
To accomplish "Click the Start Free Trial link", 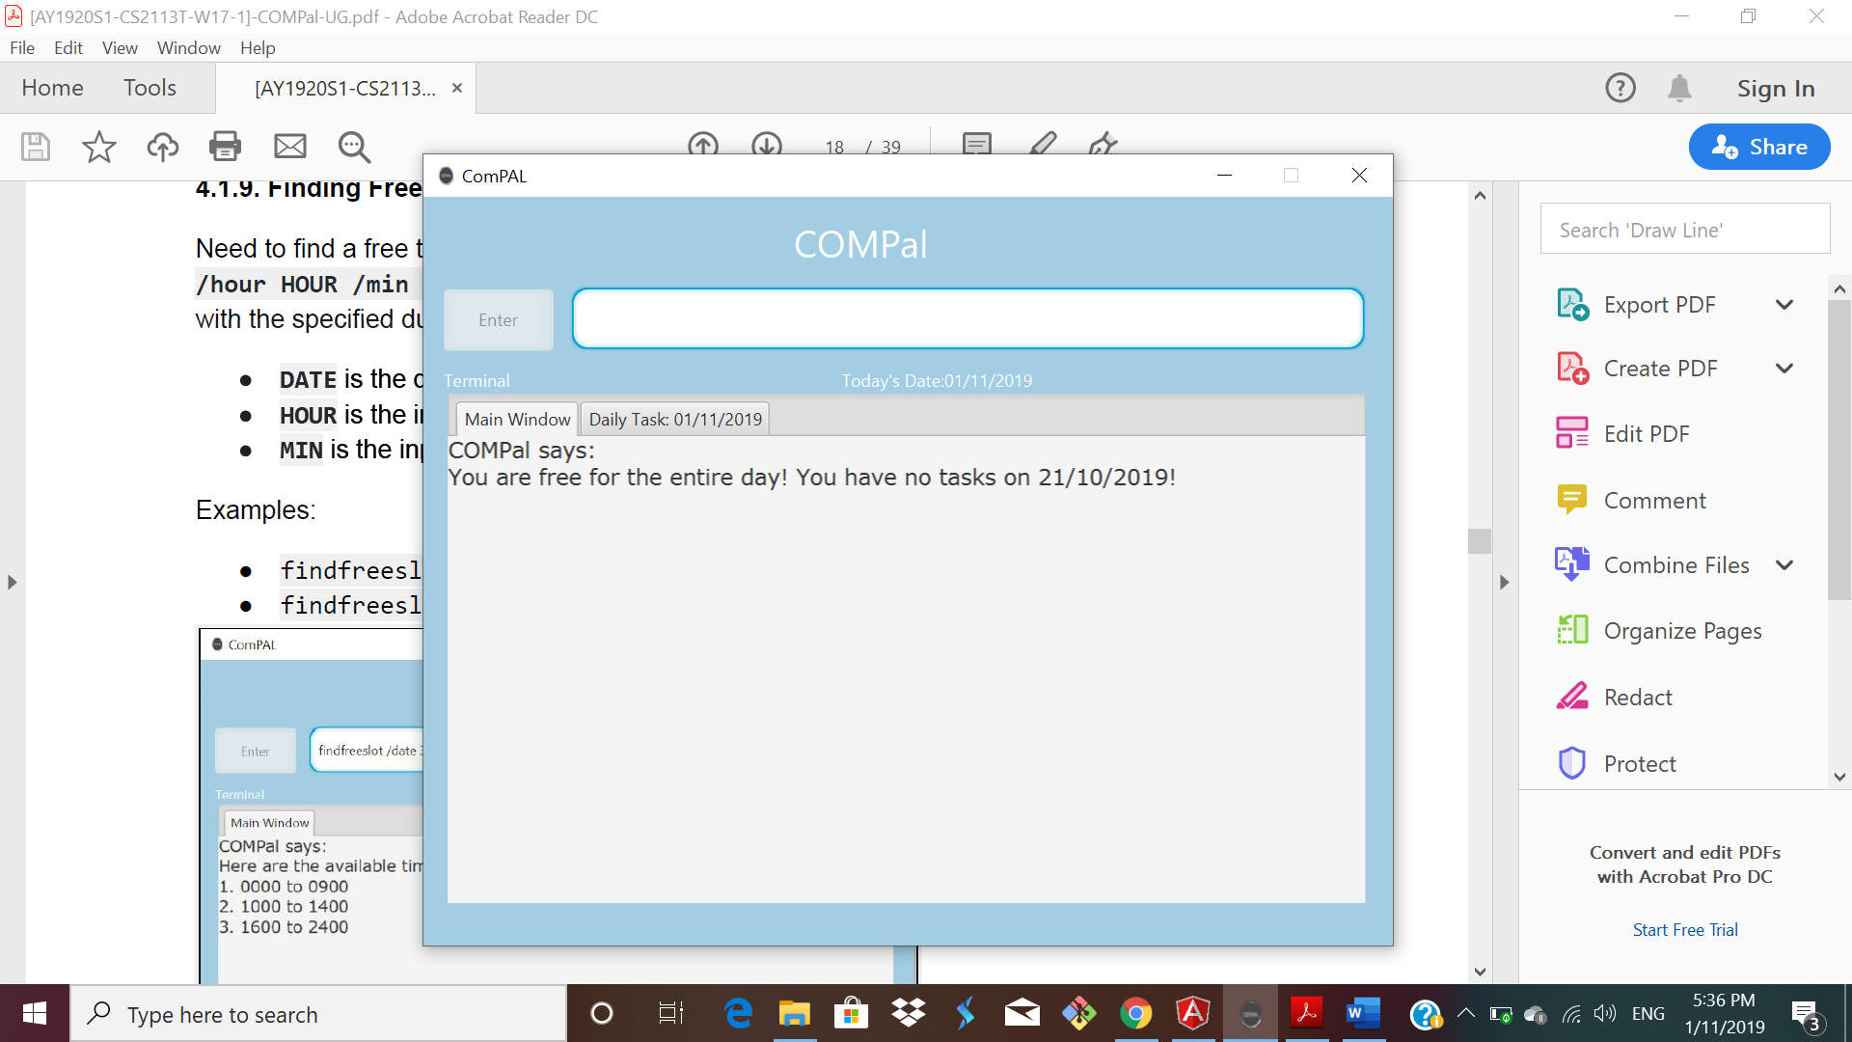I will point(1684,929).
